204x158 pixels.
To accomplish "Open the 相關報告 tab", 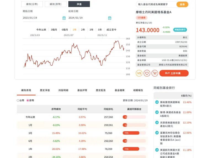I will coord(138,90).
